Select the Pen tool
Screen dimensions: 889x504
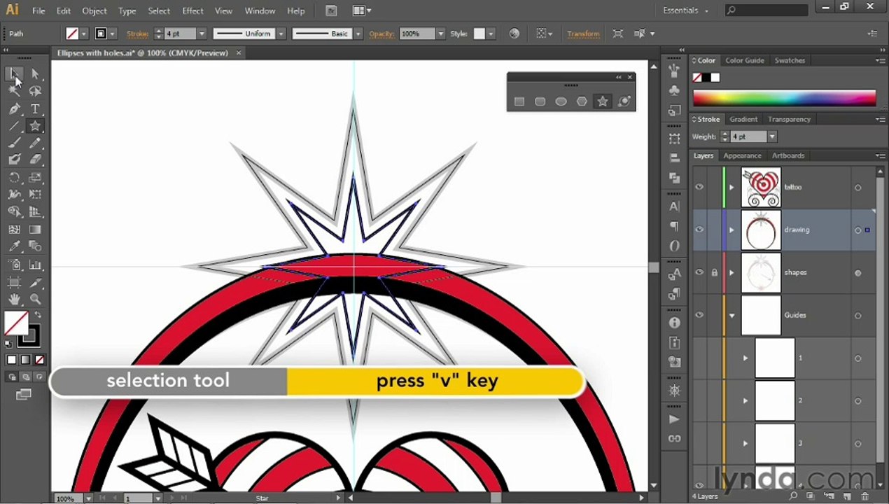pyautogui.click(x=14, y=108)
